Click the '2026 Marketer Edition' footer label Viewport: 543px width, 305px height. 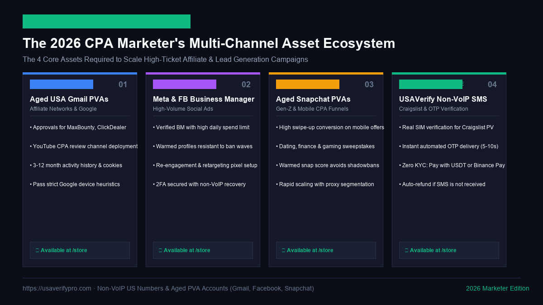pos(498,288)
